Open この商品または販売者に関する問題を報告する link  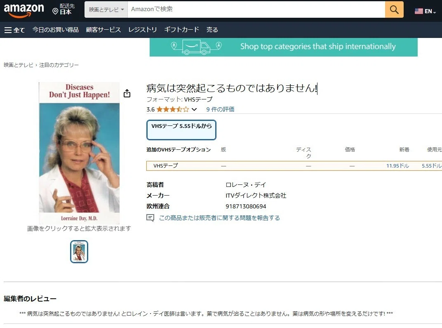219,218
